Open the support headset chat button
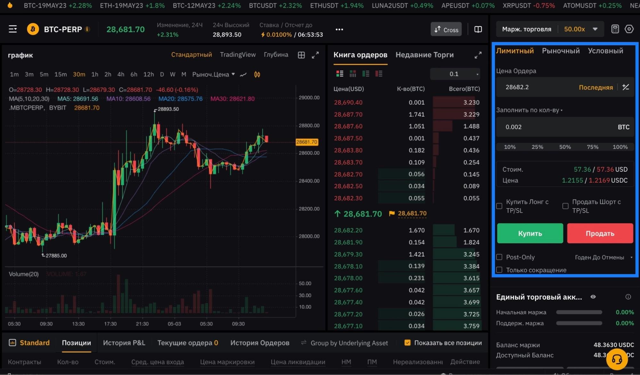The height and width of the screenshot is (375, 640). pos(617,359)
